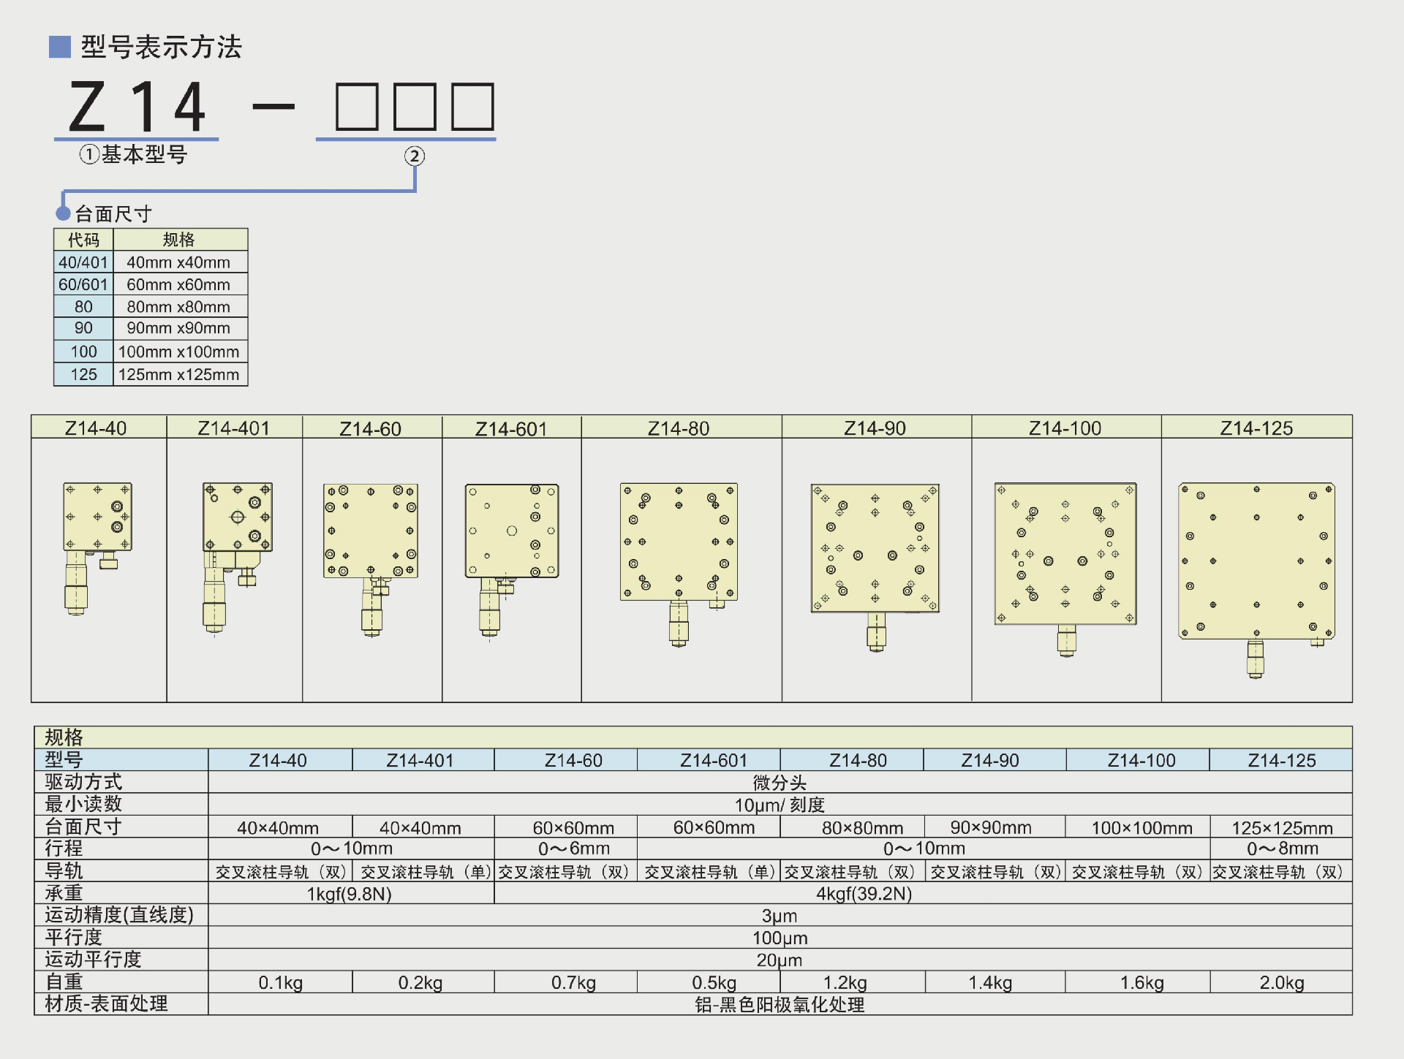Click the 4kgf(39.2N) load capacity cell
Image resolution: width=1404 pixels, height=1059 pixels.
click(864, 894)
